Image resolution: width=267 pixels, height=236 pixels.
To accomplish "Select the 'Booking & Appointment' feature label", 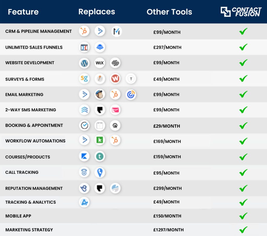I will tap(34, 125).
